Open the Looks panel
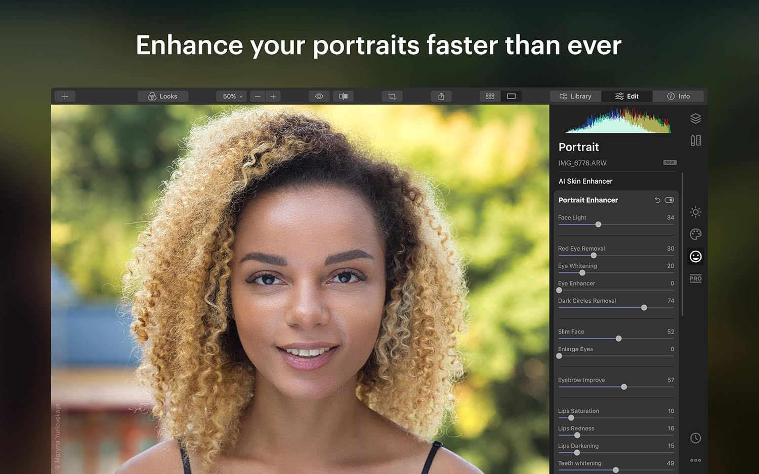The height and width of the screenshot is (474, 759). point(162,96)
